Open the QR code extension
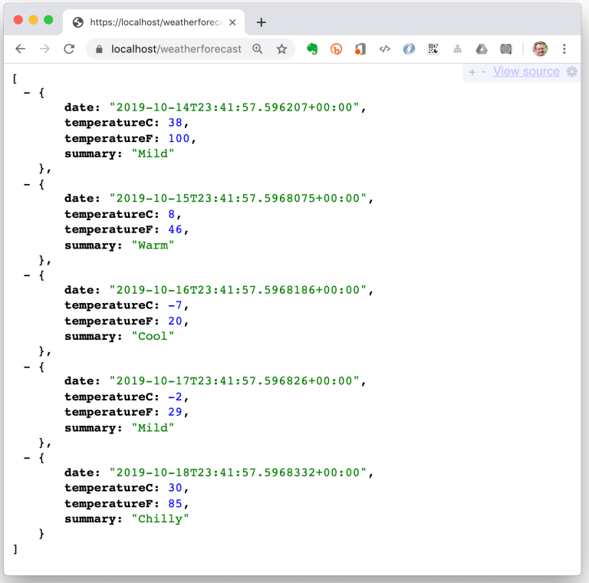The image size is (589, 583). coord(433,49)
